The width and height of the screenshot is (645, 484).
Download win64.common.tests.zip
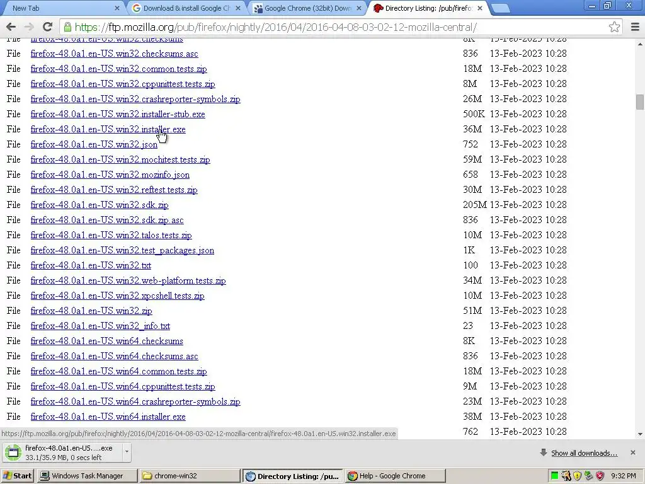(x=119, y=371)
